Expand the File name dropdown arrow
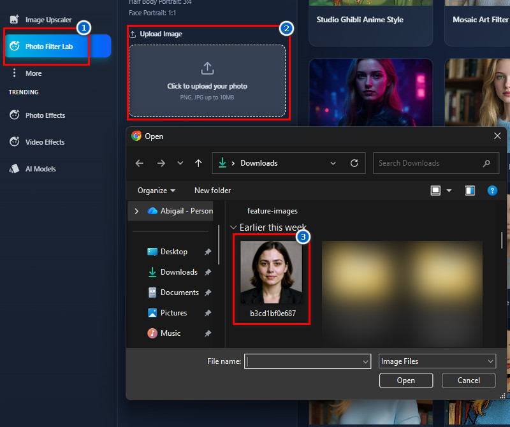Viewport: 510px width, 427px height. coord(365,361)
